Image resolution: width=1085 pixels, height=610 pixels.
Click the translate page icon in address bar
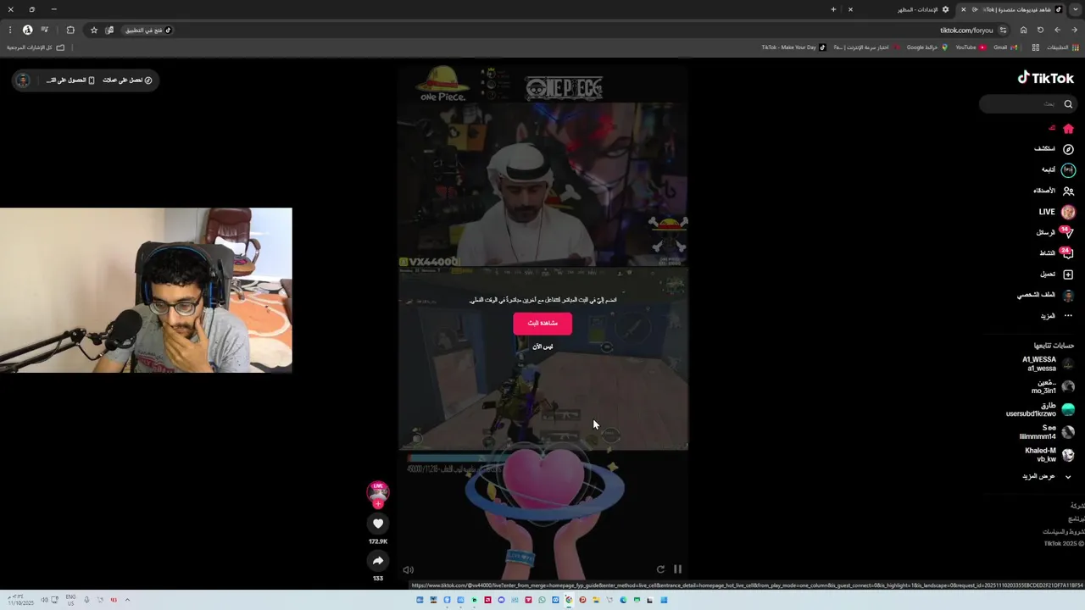109,30
